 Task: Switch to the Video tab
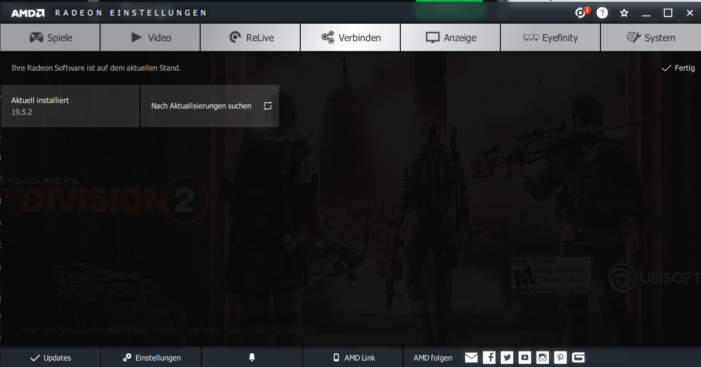point(150,37)
